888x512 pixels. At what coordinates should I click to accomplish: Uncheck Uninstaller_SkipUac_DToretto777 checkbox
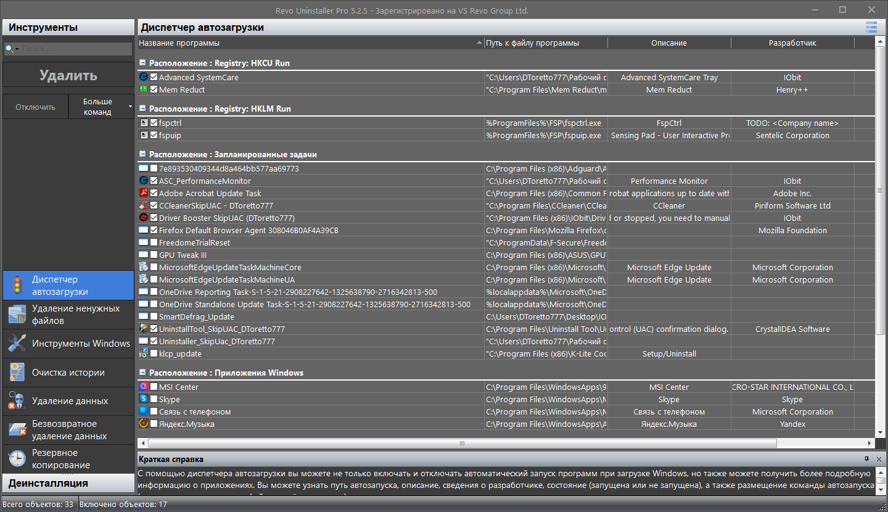click(x=154, y=341)
